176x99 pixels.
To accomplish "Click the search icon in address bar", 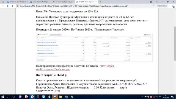I will (153, 6).
